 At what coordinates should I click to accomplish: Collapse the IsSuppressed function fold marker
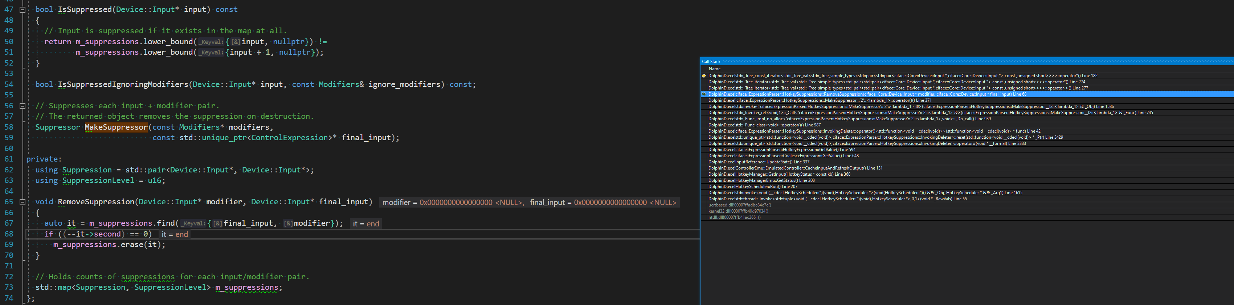(22, 9)
